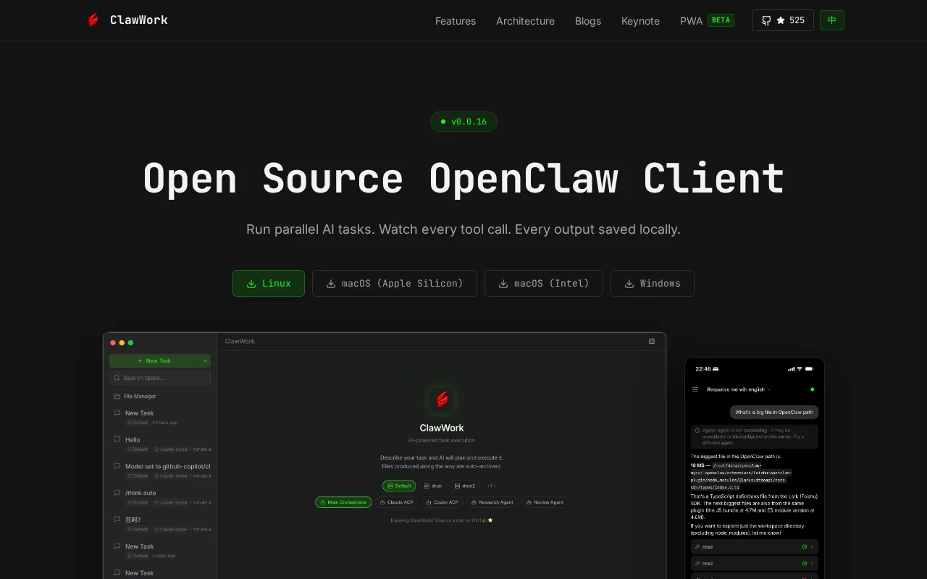
Task: Select the drun gateway pill
Action: click(433, 486)
